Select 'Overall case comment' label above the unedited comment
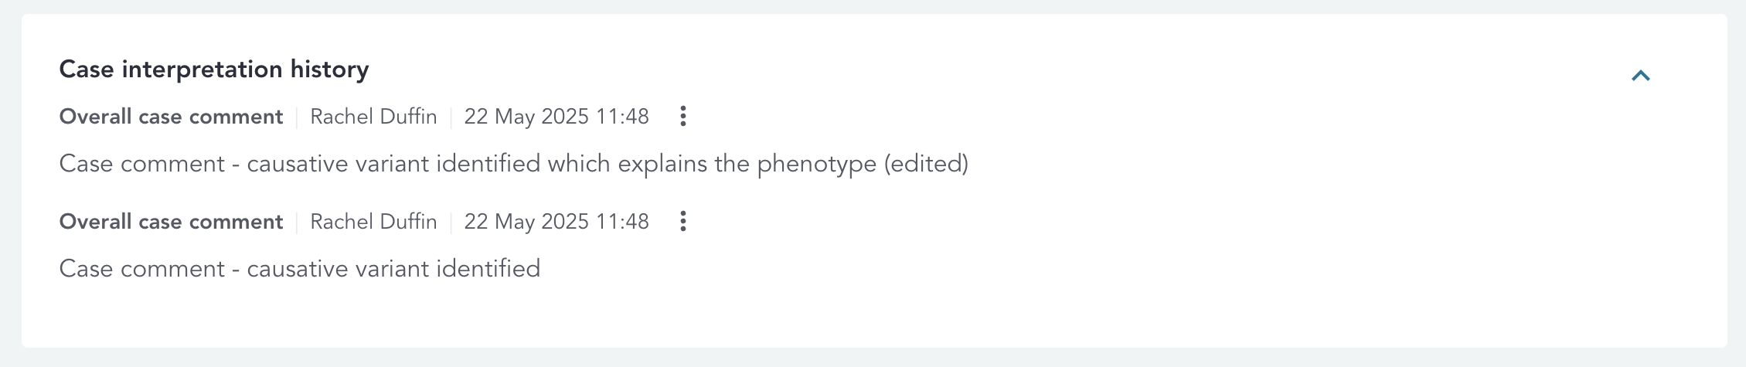Viewport: 1746px width, 367px height. tap(171, 222)
